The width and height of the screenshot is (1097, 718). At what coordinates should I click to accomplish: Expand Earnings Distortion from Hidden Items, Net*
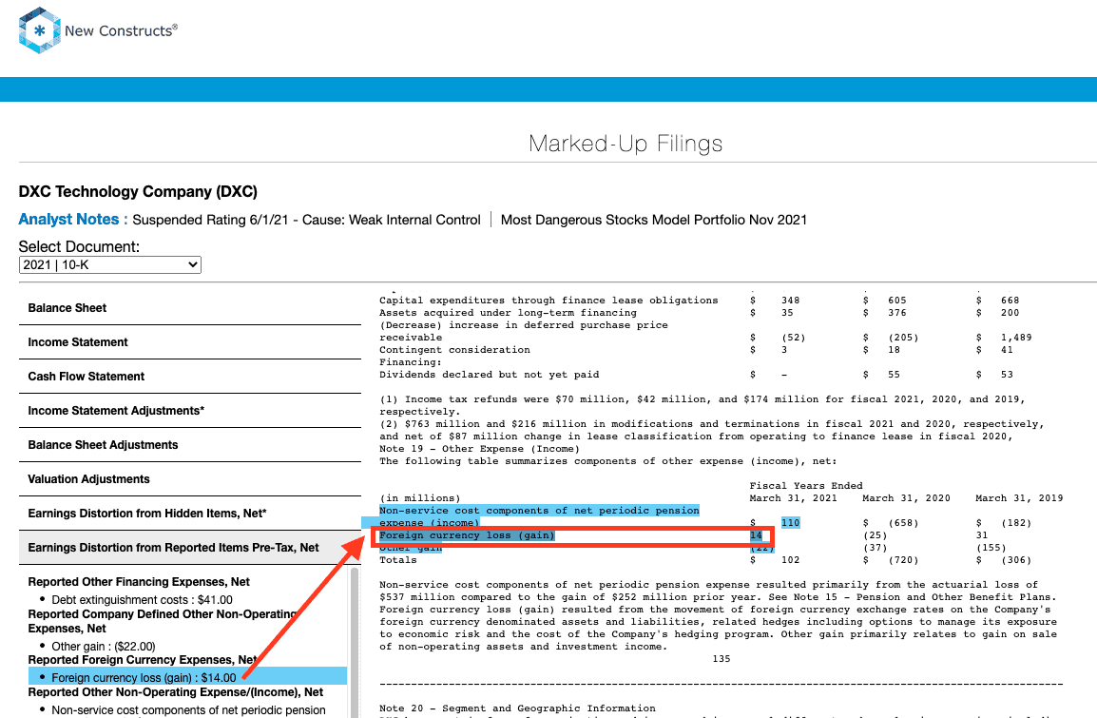(147, 514)
